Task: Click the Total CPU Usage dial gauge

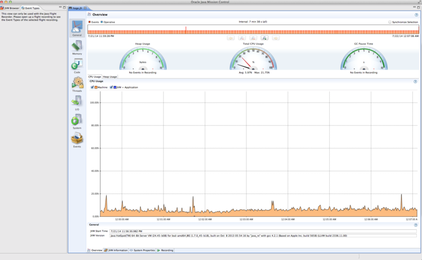Action: (253, 59)
